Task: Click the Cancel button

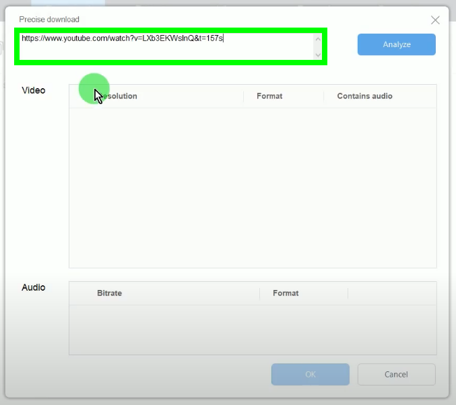Action: pos(396,374)
